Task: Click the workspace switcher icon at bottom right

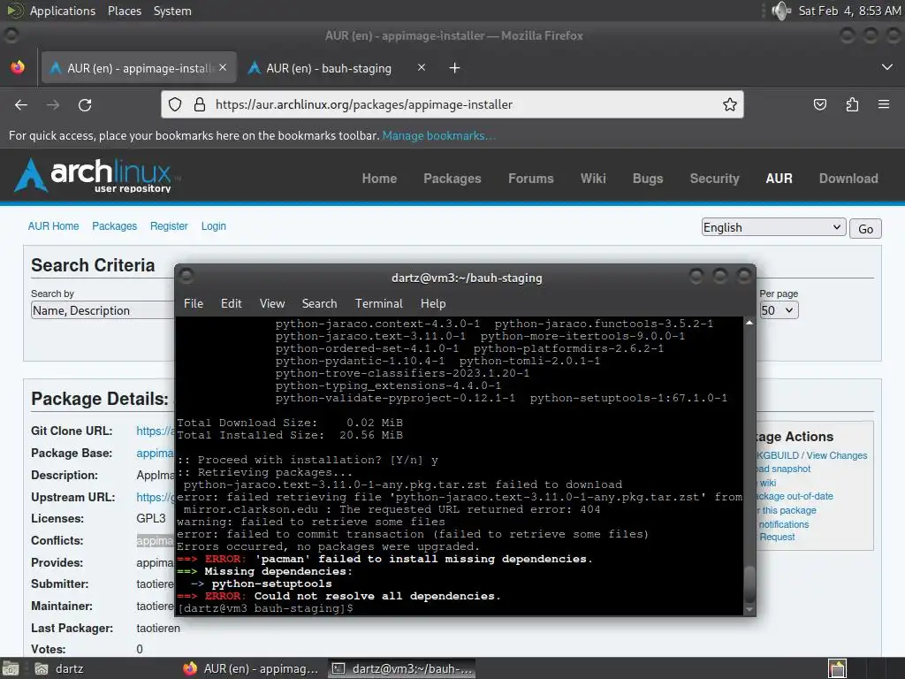Action: point(837,668)
